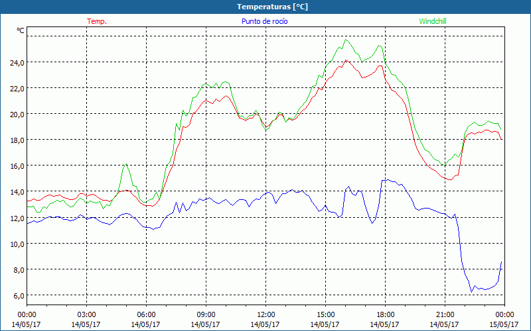
Task: Click the 18:00 time label
Action: coord(385,315)
